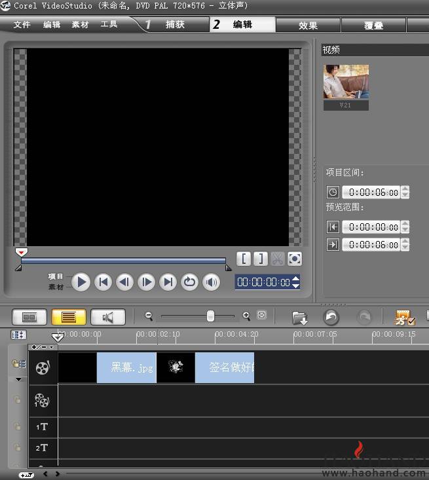Expand the track list arrow below video track
429x480 pixels.
pos(19,380)
